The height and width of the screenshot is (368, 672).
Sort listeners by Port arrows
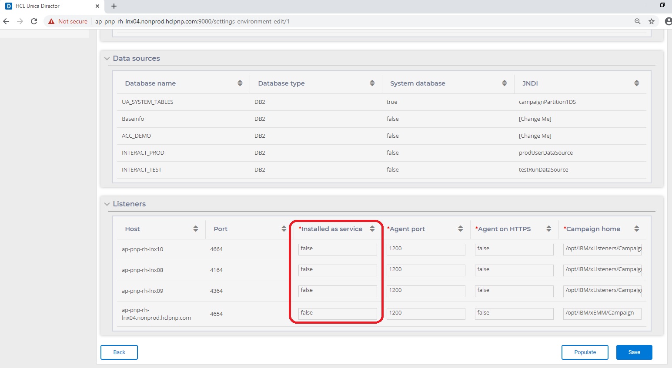[x=284, y=229]
